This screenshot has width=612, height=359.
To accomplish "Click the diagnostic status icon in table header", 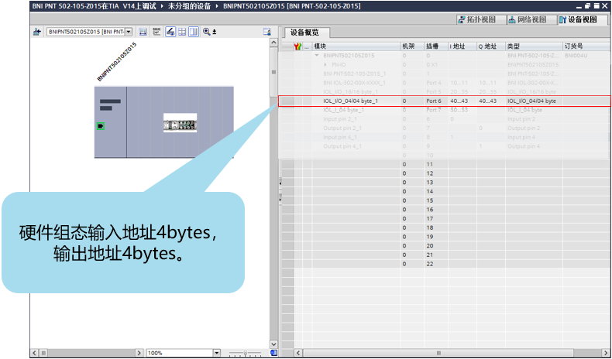I will click(298, 47).
